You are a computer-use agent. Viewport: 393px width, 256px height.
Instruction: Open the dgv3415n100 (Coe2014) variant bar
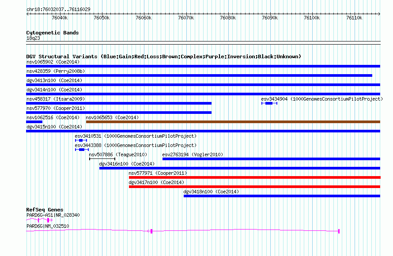[203, 131]
